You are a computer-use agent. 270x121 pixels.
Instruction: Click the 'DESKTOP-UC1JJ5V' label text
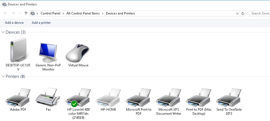click(x=18, y=67)
